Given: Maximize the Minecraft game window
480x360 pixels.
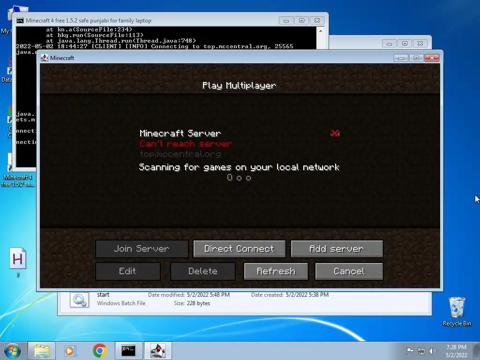Looking at the screenshot, I should [416, 58].
